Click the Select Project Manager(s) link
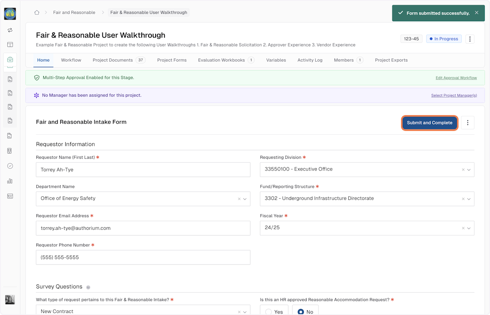The height and width of the screenshot is (315, 490). (x=454, y=95)
